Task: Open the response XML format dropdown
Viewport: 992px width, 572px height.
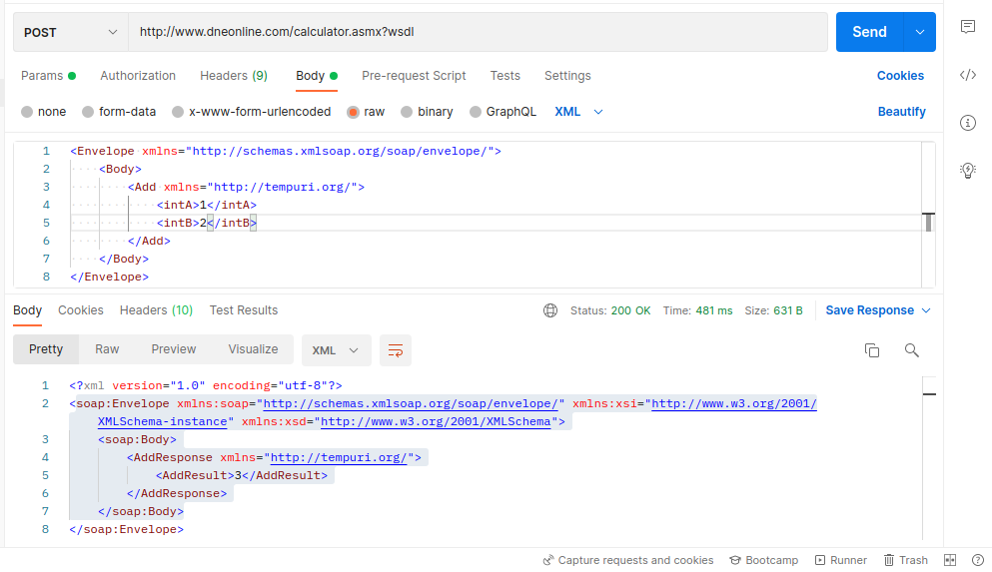Action: (x=335, y=350)
